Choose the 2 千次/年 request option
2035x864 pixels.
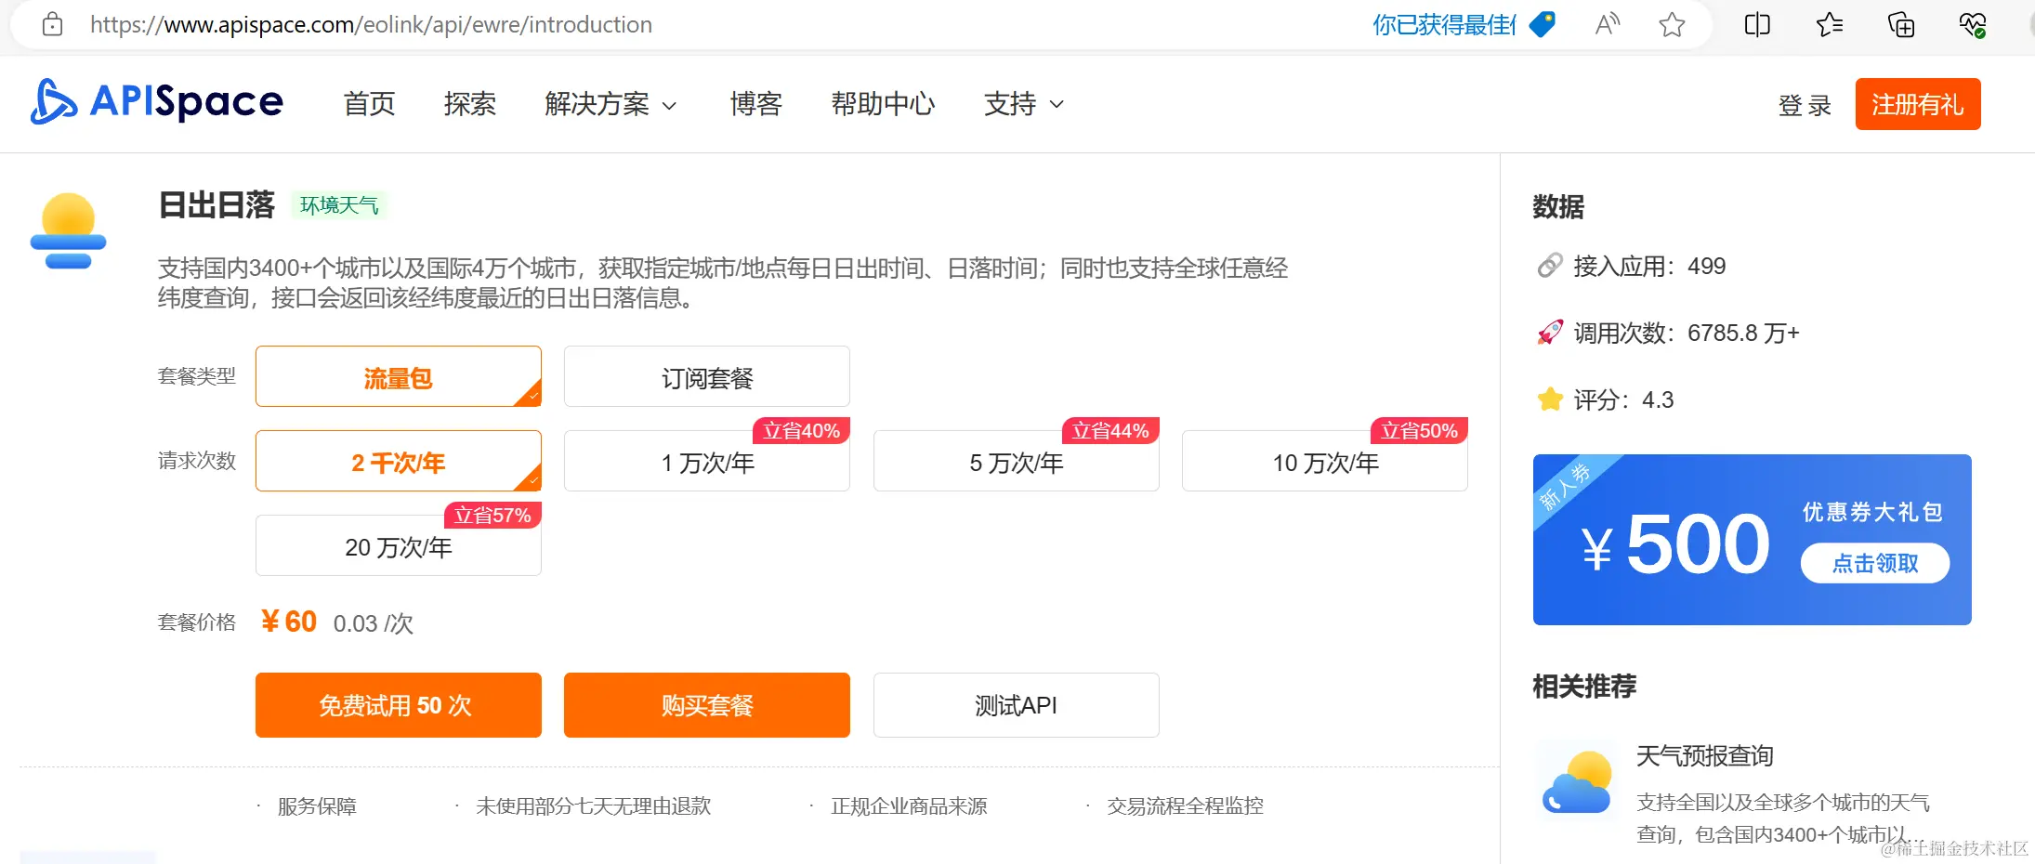pos(399,461)
